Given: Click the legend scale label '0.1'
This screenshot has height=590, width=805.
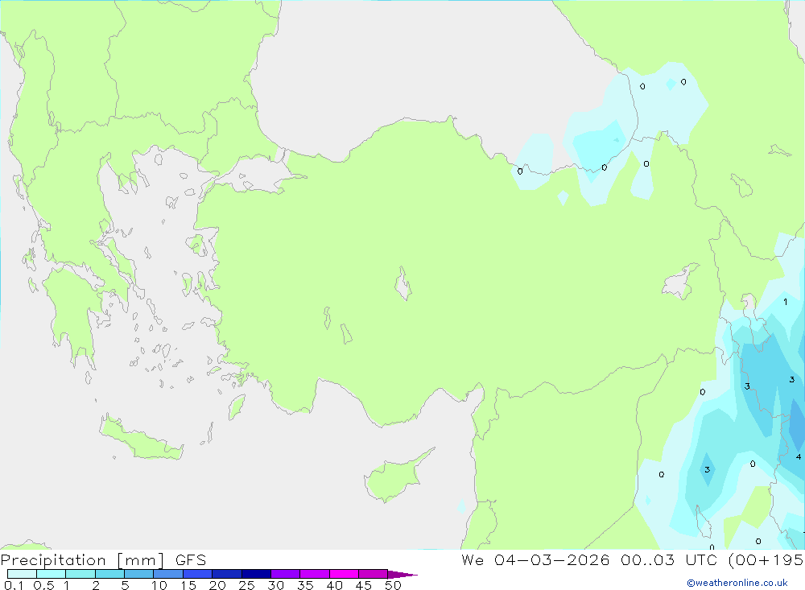Looking at the screenshot, I should pyautogui.click(x=14, y=585).
